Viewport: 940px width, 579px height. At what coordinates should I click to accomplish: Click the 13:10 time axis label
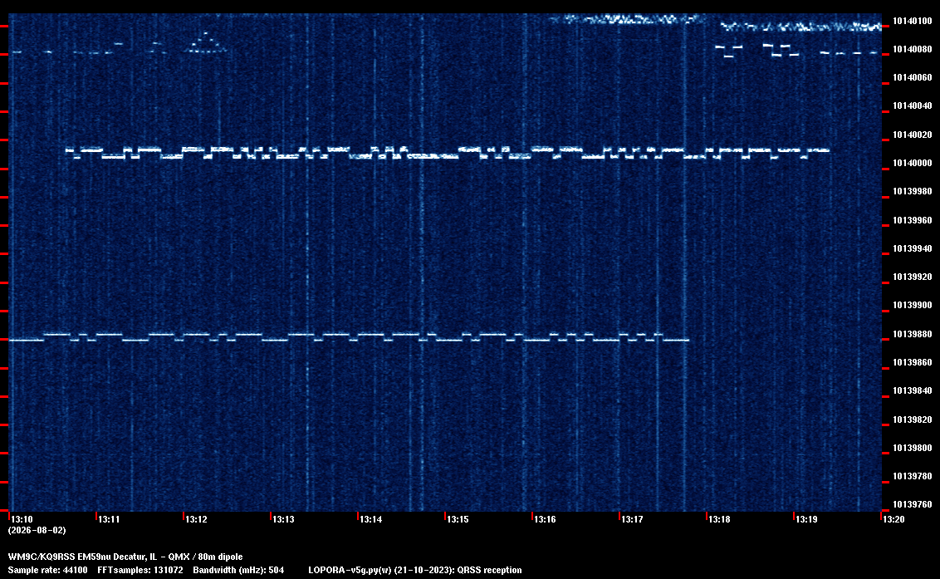pos(22,519)
